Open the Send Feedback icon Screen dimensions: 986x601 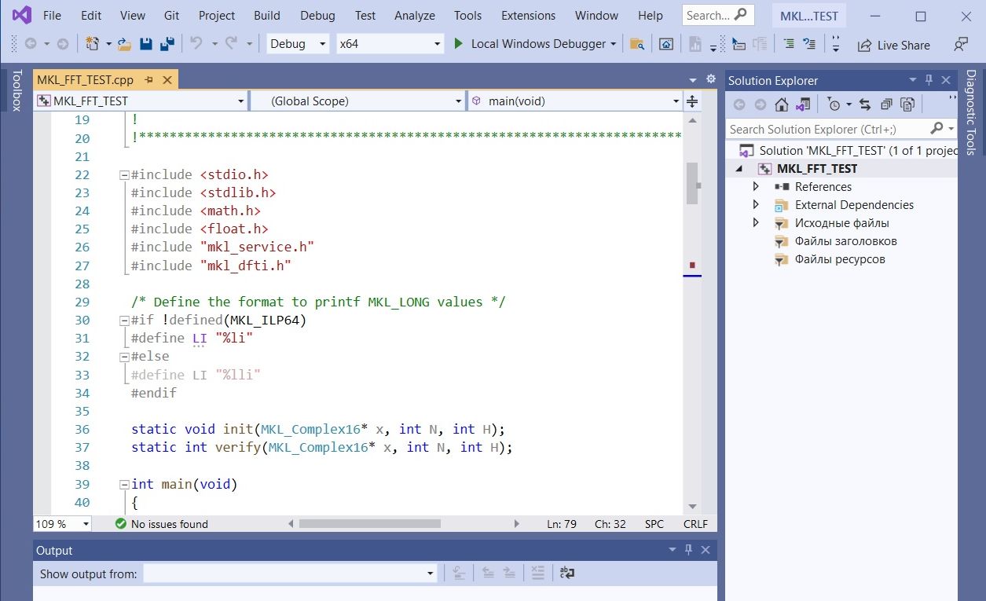coord(960,45)
